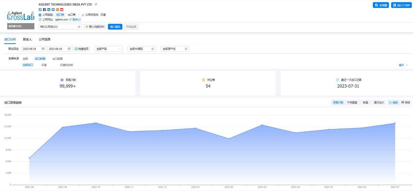Open the 相似公司名(21) dropdown
Image resolution: width=413 pixels, height=191 pixels.
60,26
